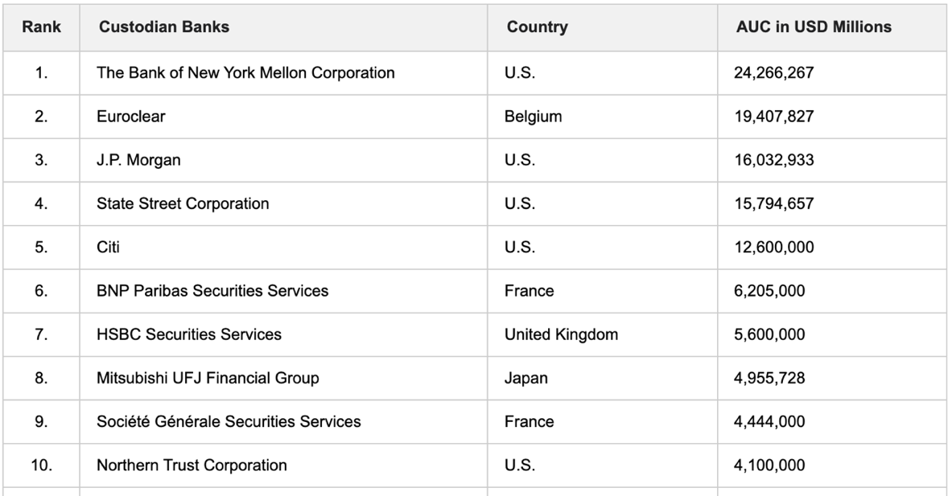The image size is (952, 496).
Task: Click the Rank column header
Action: (x=41, y=27)
